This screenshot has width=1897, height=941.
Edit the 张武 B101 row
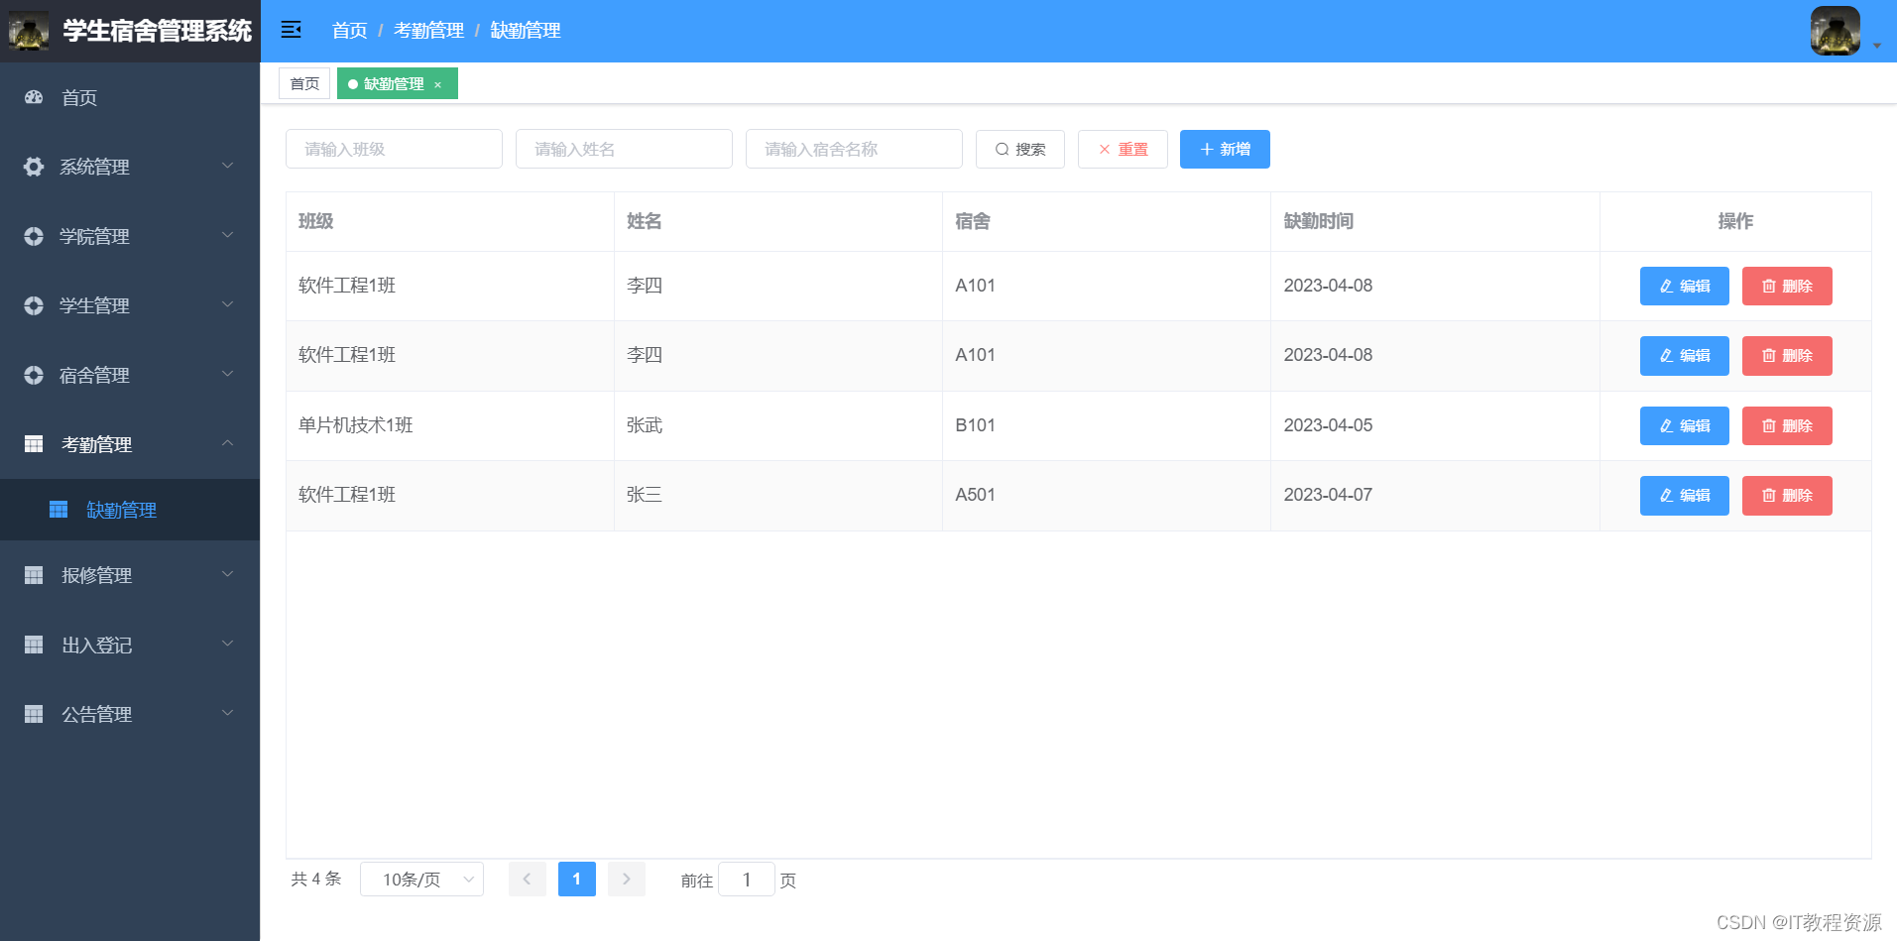click(x=1685, y=425)
